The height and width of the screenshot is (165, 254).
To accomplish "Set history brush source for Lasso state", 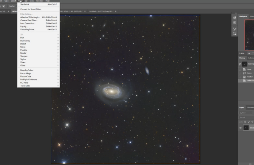I will [240, 73].
